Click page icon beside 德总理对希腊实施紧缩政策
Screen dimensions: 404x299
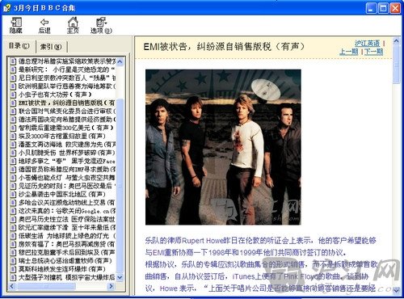13,61
